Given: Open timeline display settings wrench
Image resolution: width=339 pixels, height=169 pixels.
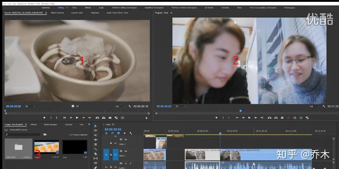Looking at the screenshot, I should coord(130,133).
